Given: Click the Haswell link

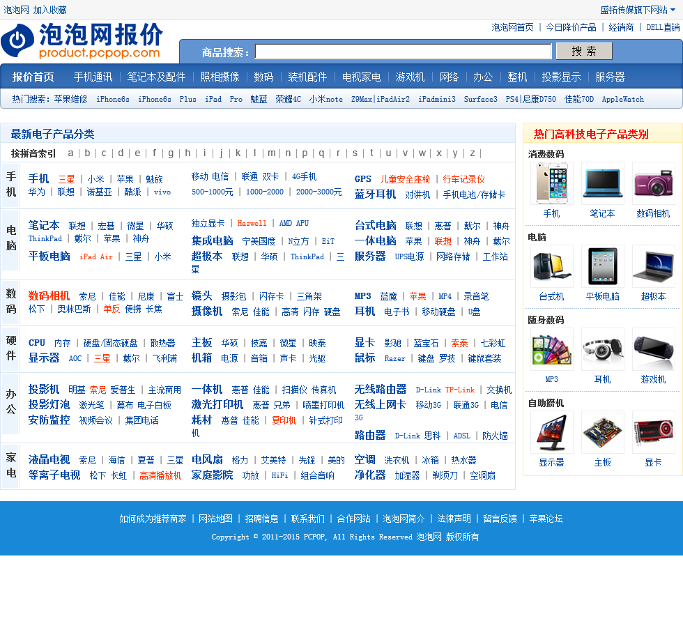Looking at the screenshot, I should [x=252, y=223].
